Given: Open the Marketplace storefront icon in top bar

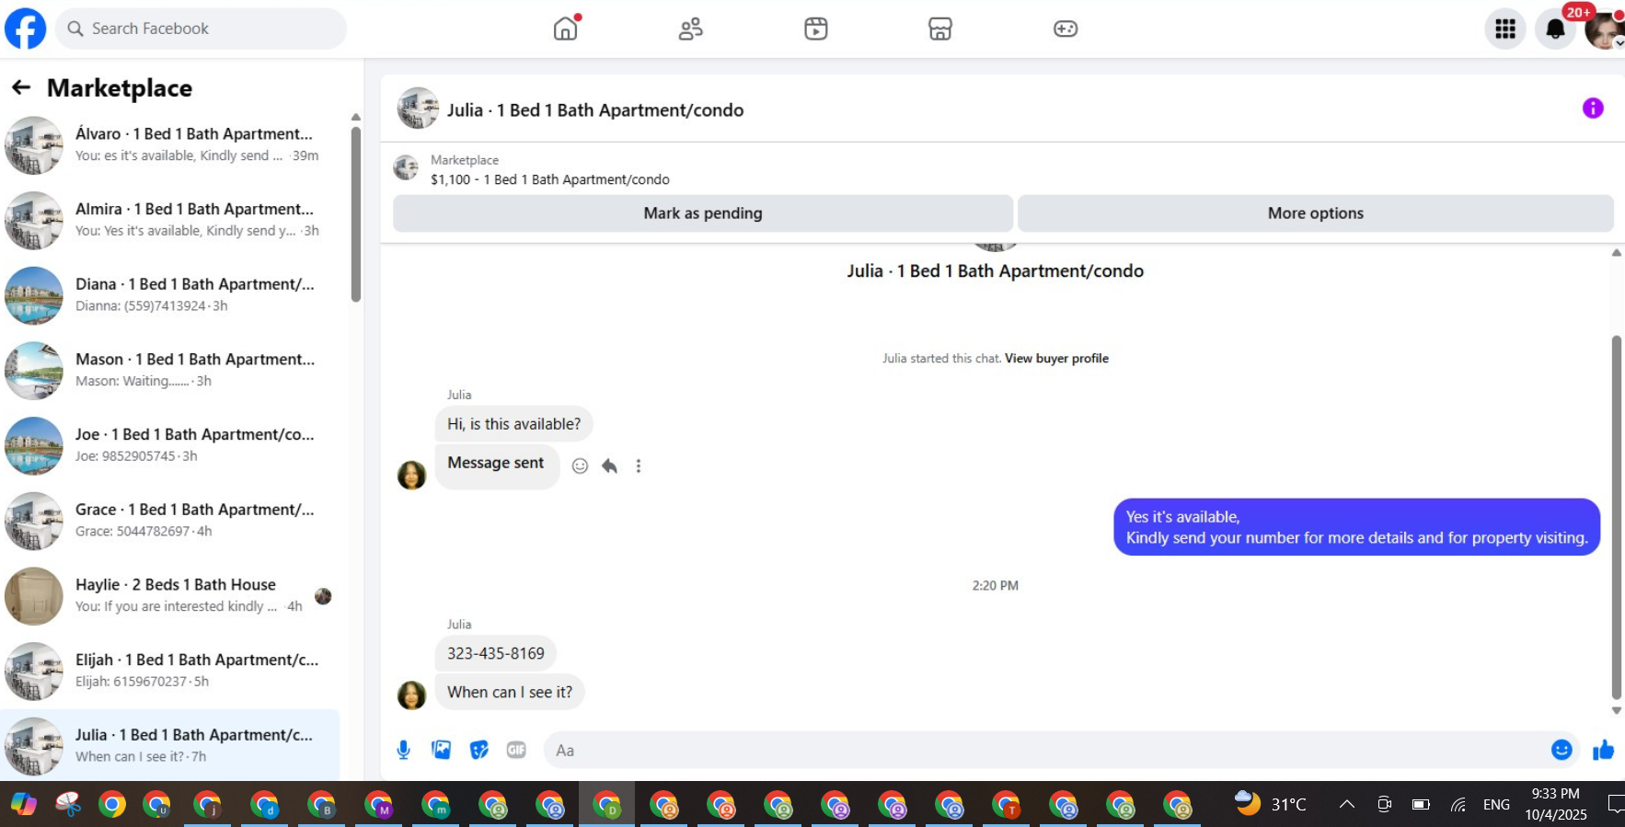Looking at the screenshot, I should point(940,29).
